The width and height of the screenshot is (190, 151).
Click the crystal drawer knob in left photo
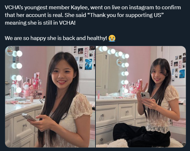[x=25, y=125]
